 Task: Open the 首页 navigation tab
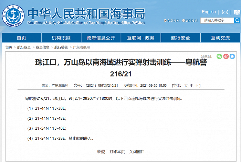click(21, 38)
